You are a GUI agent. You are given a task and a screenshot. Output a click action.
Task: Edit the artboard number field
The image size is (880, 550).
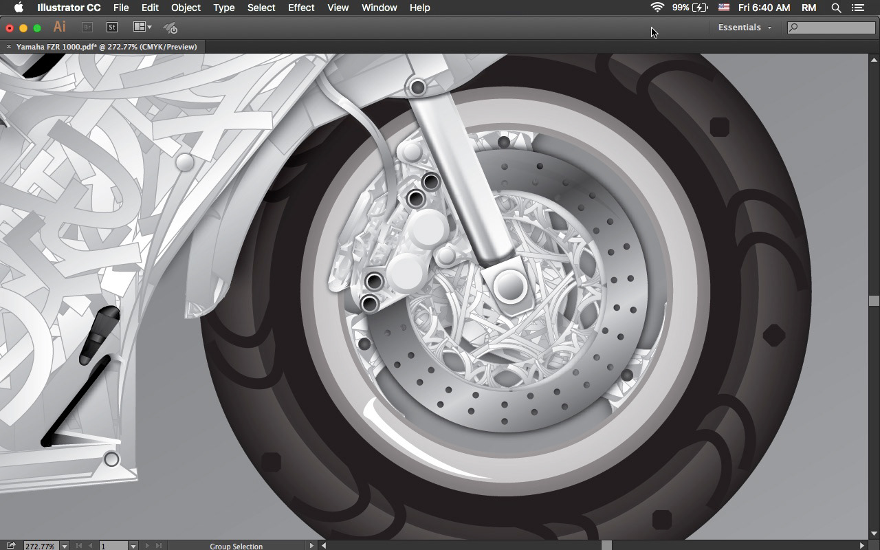tap(113, 546)
